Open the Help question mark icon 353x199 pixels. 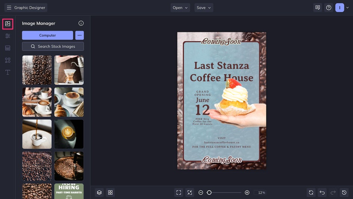coord(329,7)
